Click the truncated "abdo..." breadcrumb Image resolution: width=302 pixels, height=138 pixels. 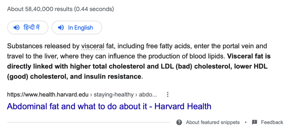pos(148,95)
